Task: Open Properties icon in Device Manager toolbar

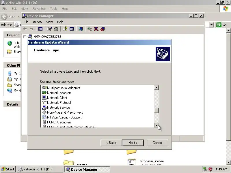Action: pyautogui.click(x=49, y=29)
